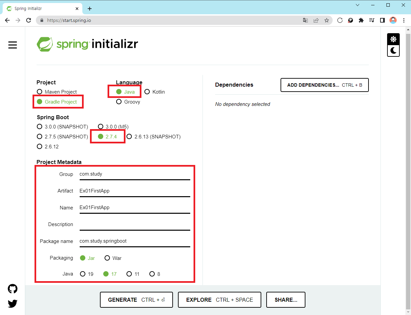This screenshot has height=315, width=411.
Task: Click the Package name input field
Action: (x=135, y=241)
